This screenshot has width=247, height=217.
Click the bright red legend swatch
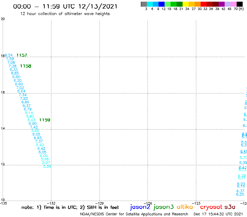(204, 4)
